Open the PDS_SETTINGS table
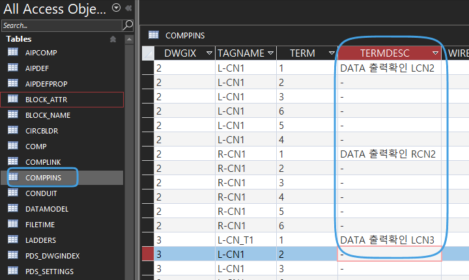The width and height of the screenshot is (469, 280). coord(63,272)
